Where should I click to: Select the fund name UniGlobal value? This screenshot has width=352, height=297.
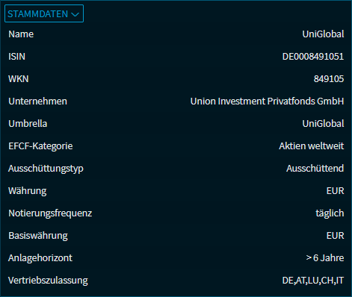coord(323,34)
